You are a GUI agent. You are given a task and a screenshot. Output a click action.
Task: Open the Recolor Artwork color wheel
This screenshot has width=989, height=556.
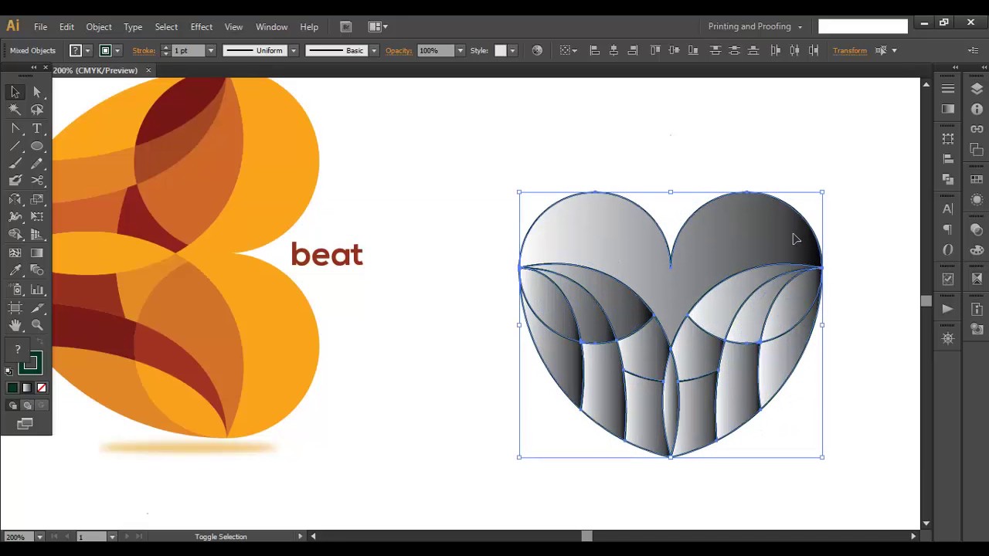point(537,50)
